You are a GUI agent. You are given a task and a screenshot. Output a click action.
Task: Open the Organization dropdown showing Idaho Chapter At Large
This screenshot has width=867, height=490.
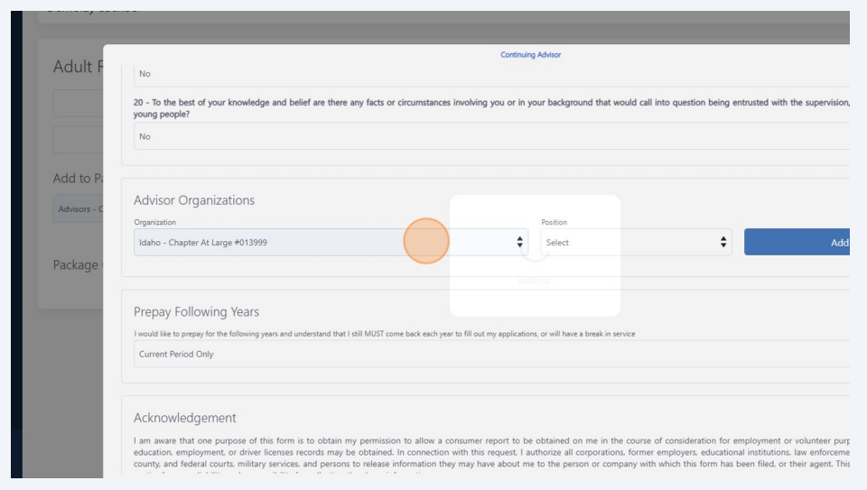331,242
